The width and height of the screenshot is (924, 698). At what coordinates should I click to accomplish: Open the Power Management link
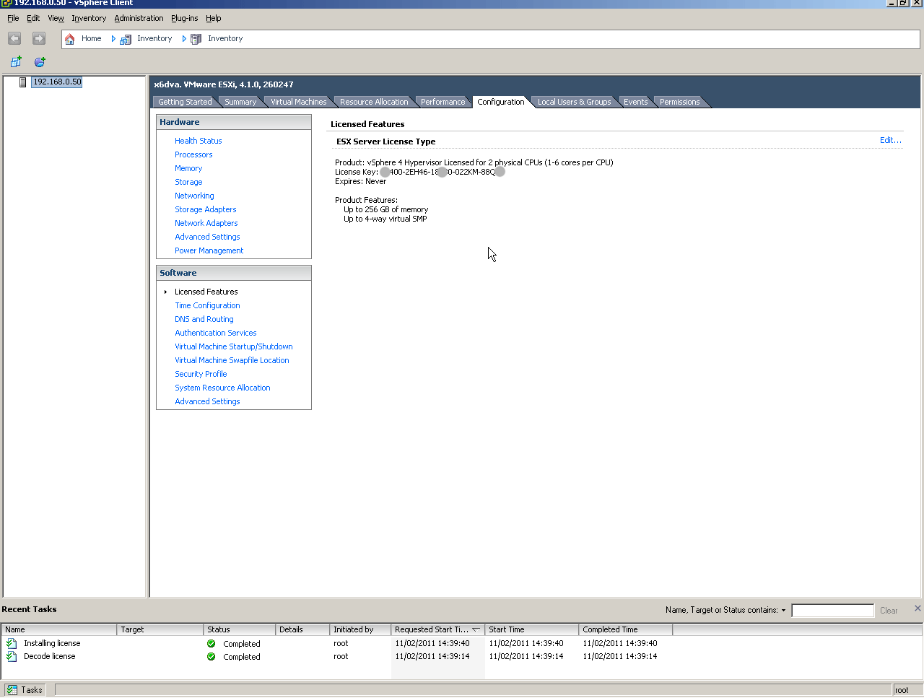click(209, 250)
